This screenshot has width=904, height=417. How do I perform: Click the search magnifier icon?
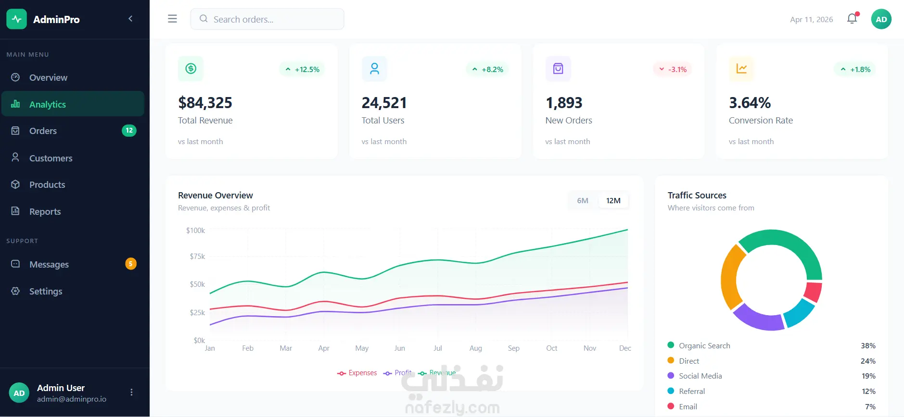tap(204, 19)
